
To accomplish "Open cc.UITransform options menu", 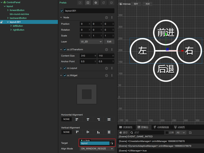I will (x=112, y=50).
